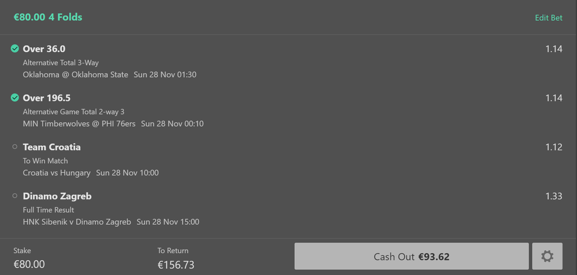Open Oklahoma @ Oklahoma State event
Screen dimensions: 577x275
(76, 74)
